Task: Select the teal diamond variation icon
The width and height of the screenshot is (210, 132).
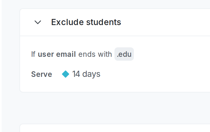Action: coord(66,74)
